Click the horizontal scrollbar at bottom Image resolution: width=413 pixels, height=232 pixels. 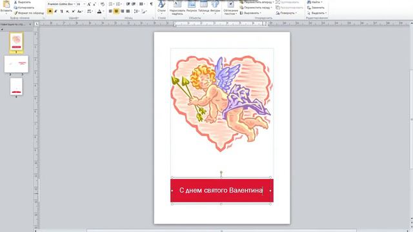221,231
